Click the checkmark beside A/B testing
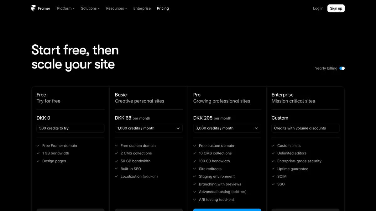Image resolution: width=376 pixels, height=211 pixels. [195, 199]
